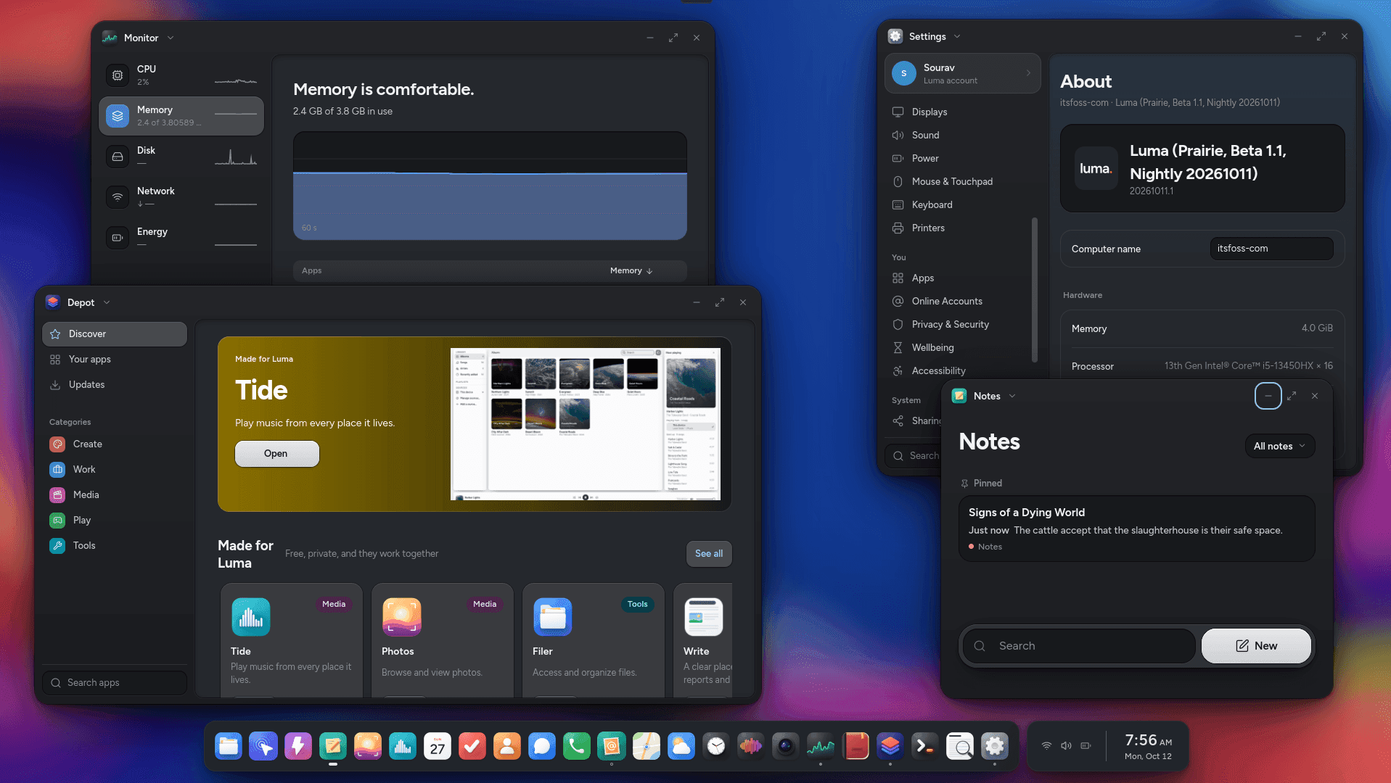The height and width of the screenshot is (783, 1391).
Task: Click the Messages chat icon in dock
Action: pyautogui.click(x=542, y=746)
